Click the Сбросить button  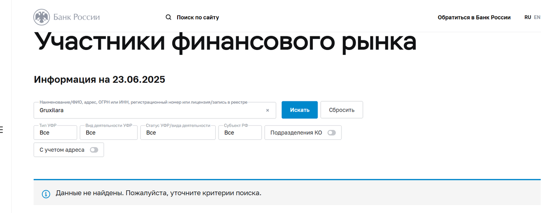[342, 110]
